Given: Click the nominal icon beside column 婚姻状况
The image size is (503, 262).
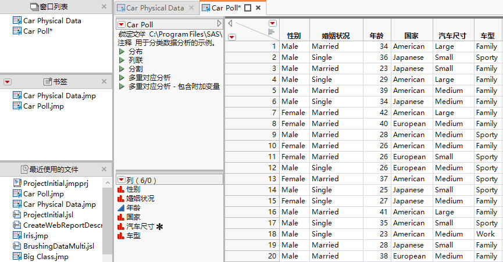Looking at the screenshot, I should [121, 199].
